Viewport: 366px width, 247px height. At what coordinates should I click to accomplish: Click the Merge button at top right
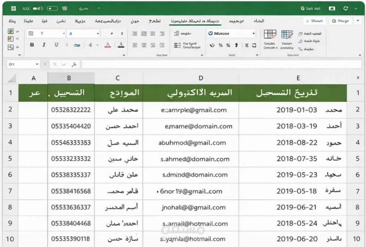pos(341,21)
